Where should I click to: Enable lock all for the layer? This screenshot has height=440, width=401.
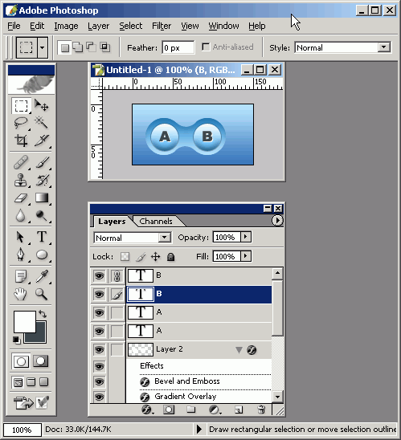pyautogui.click(x=170, y=256)
